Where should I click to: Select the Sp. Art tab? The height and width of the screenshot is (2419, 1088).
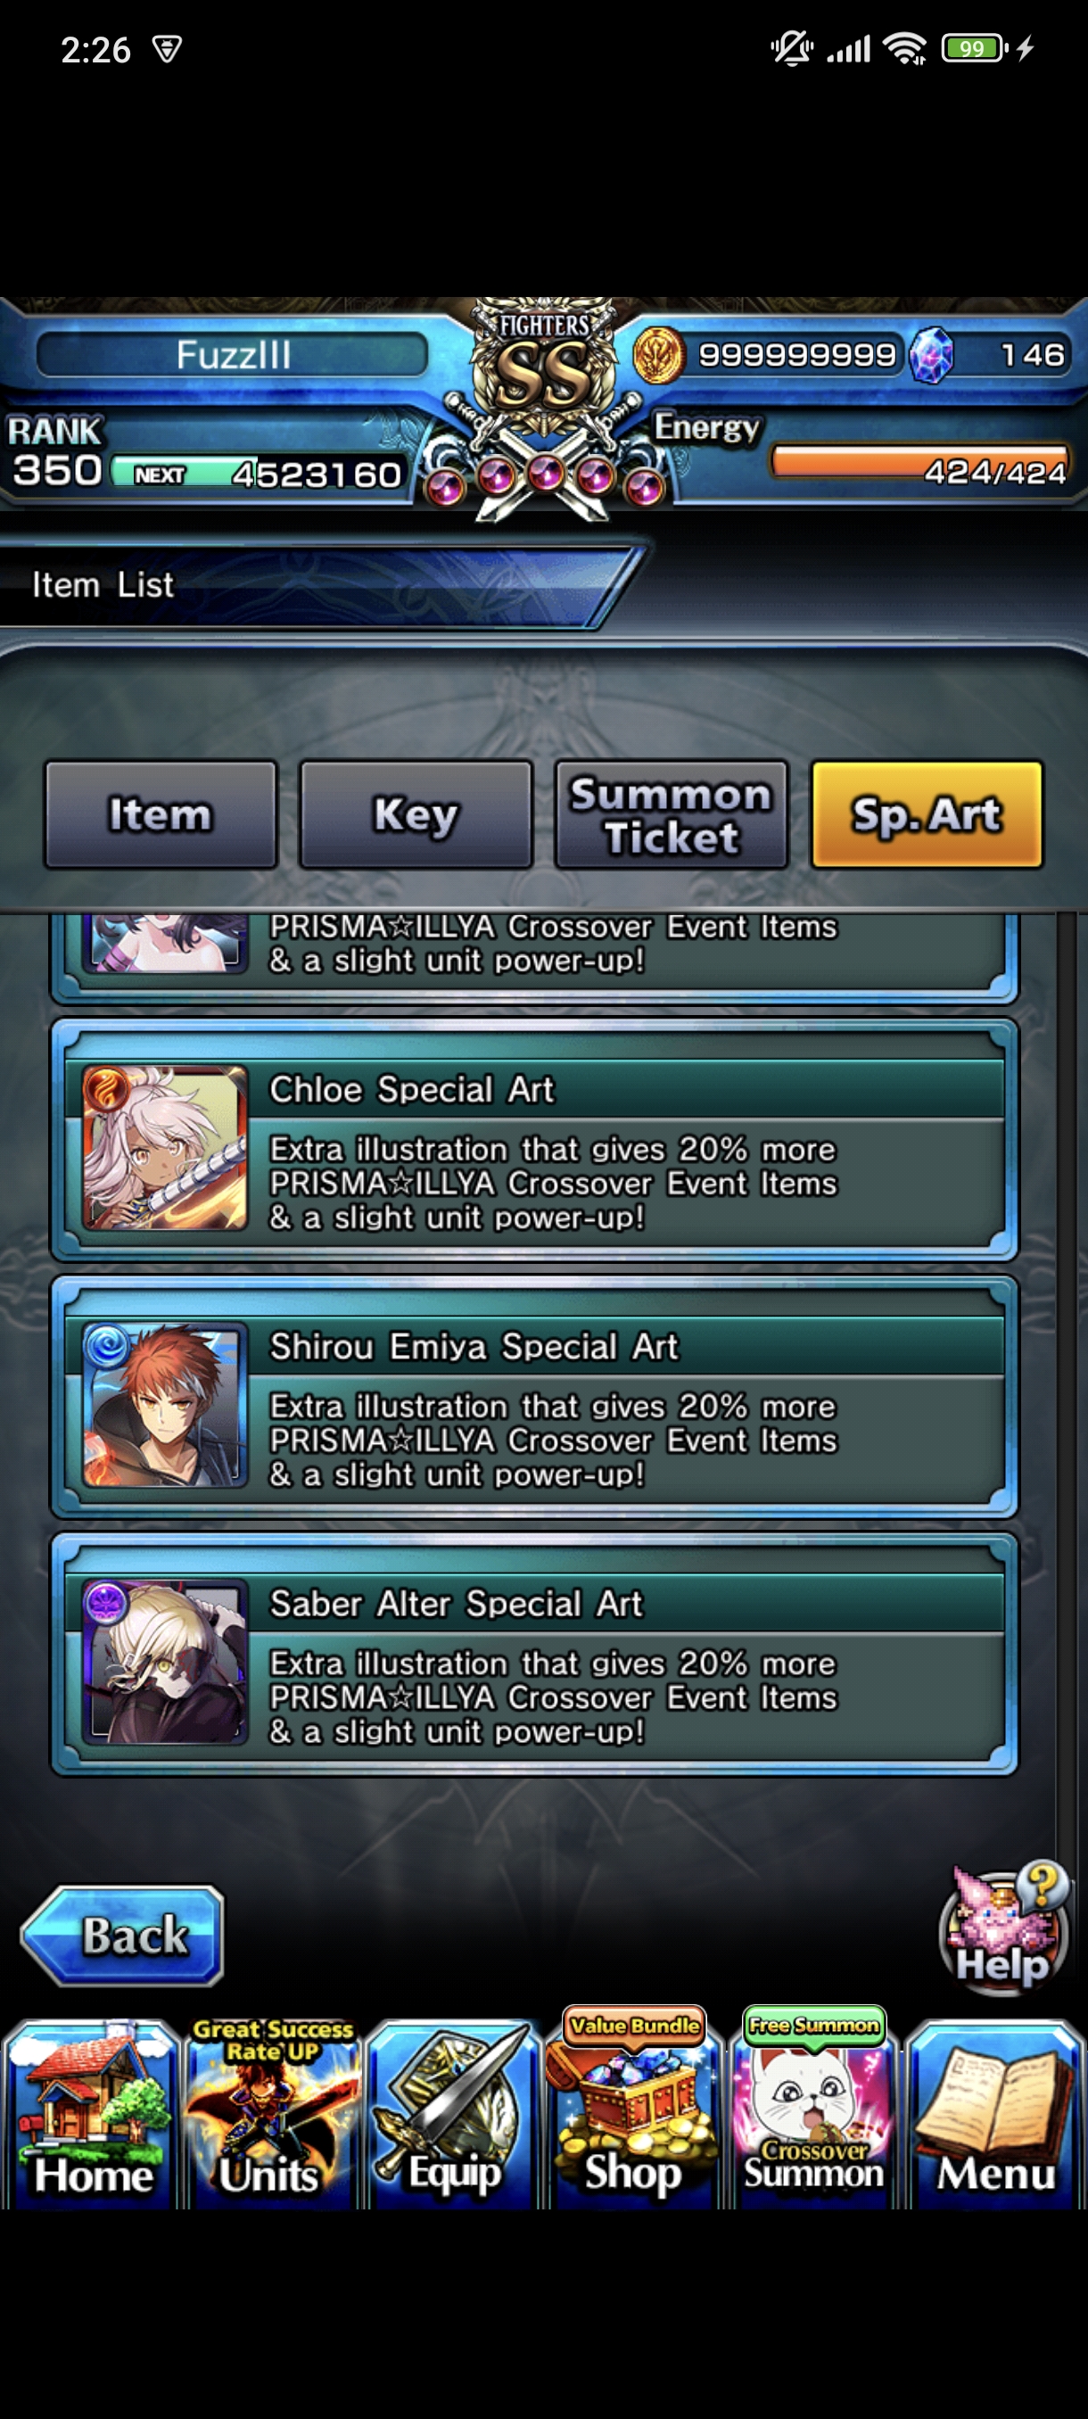click(x=927, y=814)
